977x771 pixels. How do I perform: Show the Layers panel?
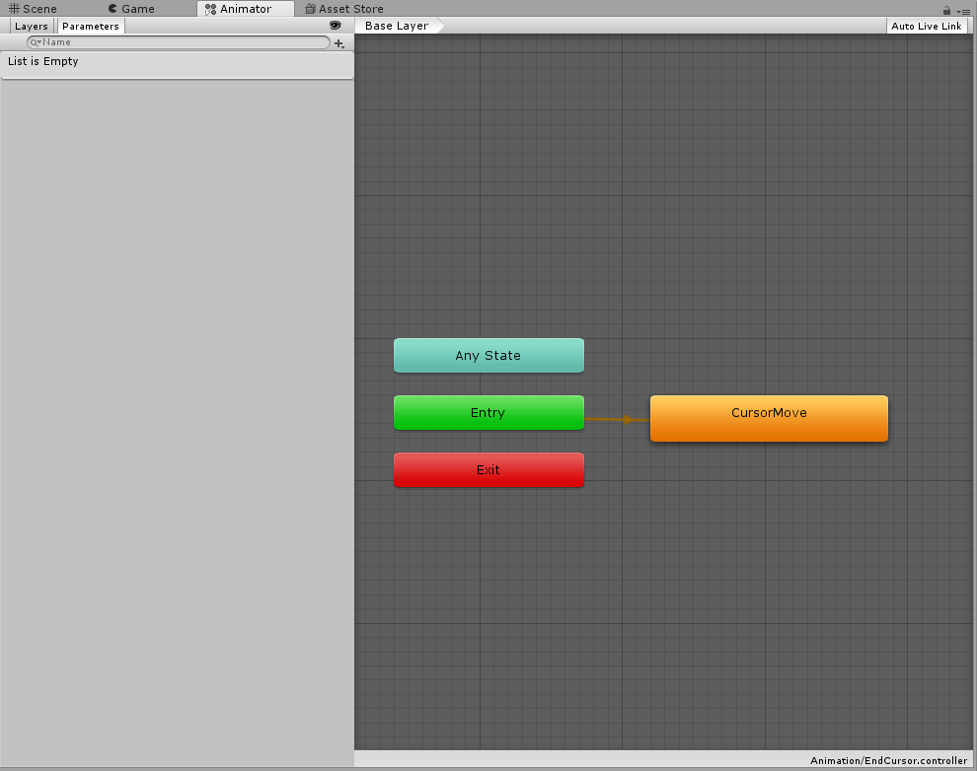[x=32, y=27]
